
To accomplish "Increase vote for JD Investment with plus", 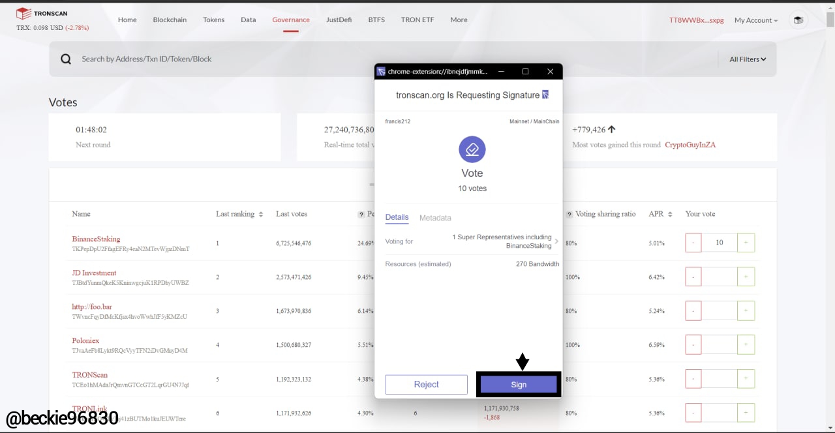I will 746,276.
